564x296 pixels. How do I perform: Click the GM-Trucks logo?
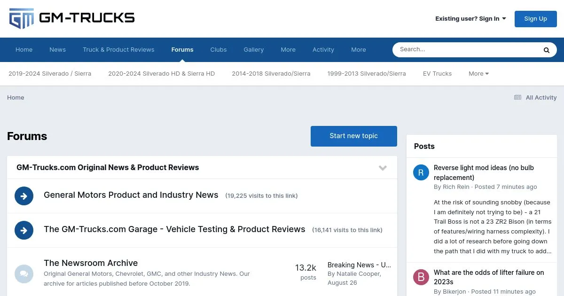coord(72,18)
